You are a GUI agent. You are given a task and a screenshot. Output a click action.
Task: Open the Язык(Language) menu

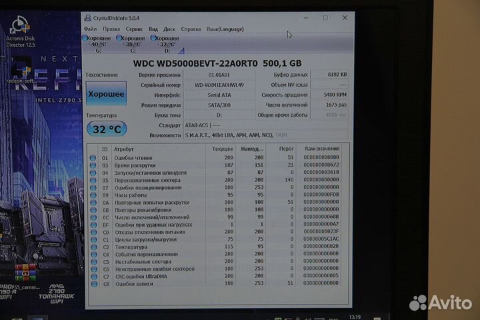[225, 29]
